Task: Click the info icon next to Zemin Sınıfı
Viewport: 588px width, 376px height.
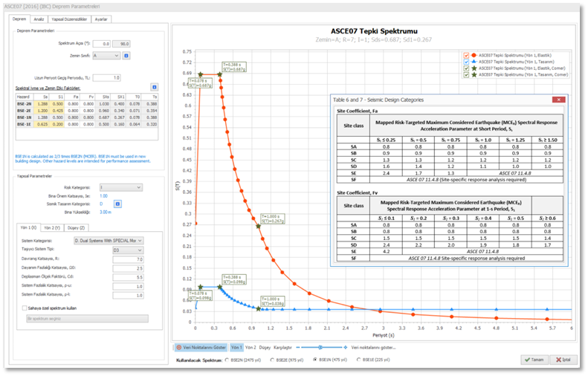Action: [x=126, y=55]
